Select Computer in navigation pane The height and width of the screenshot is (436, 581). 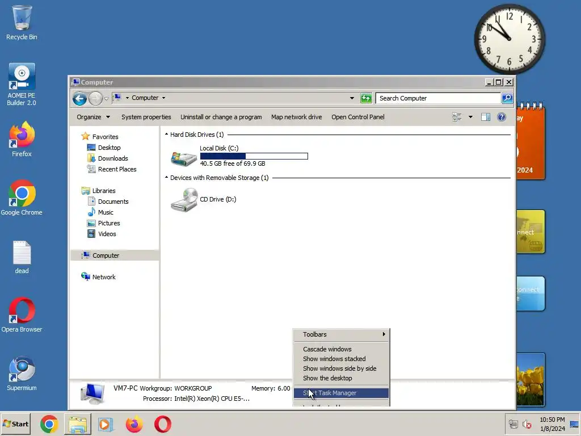(115, 255)
